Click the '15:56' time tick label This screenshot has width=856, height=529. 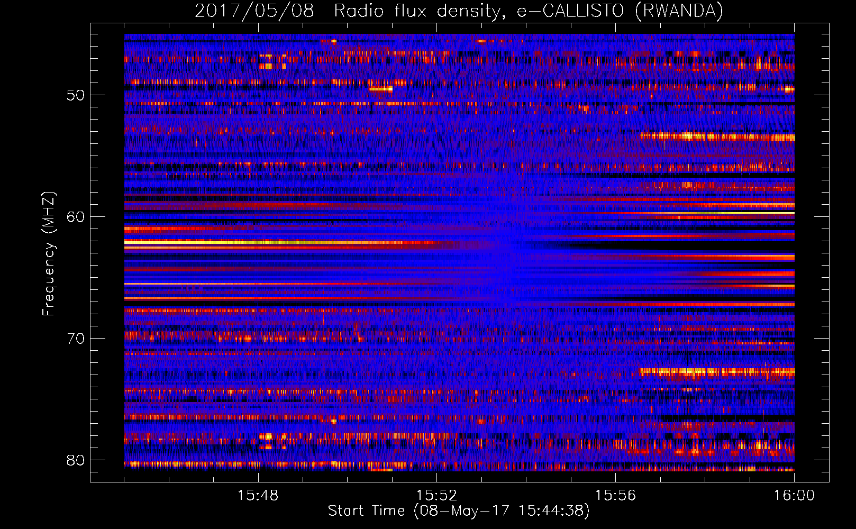615,495
